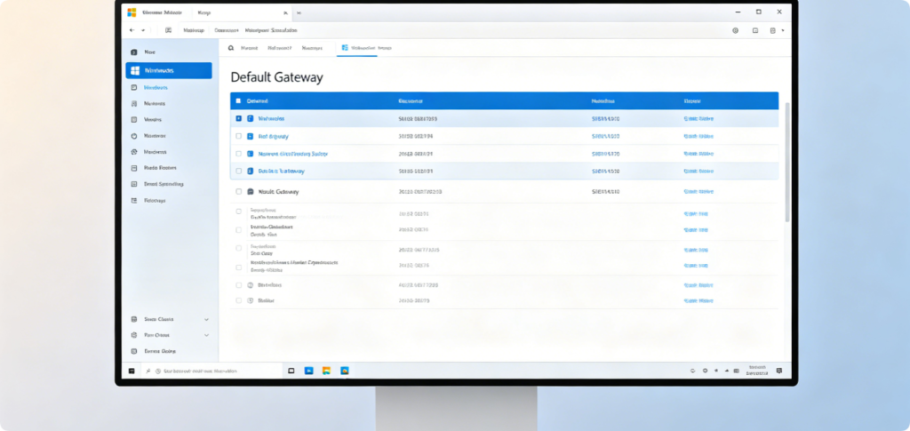Click the square window icon in the top-right toolbar
The height and width of the screenshot is (431, 910).
point(755,30)
